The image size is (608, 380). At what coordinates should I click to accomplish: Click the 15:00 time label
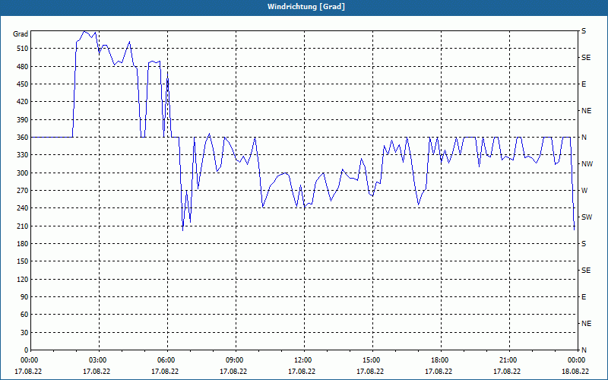pos(372,360)
